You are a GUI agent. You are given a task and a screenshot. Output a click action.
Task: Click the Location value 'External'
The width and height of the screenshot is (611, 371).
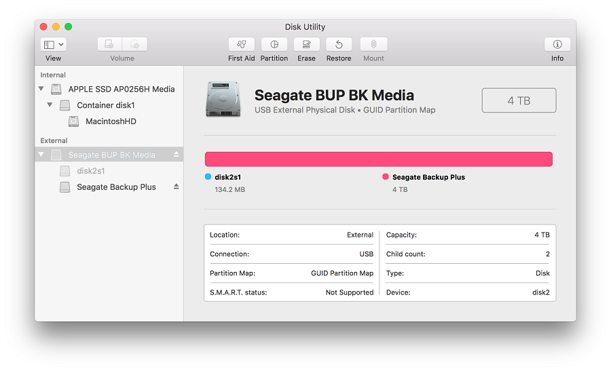tap(360, 235)
